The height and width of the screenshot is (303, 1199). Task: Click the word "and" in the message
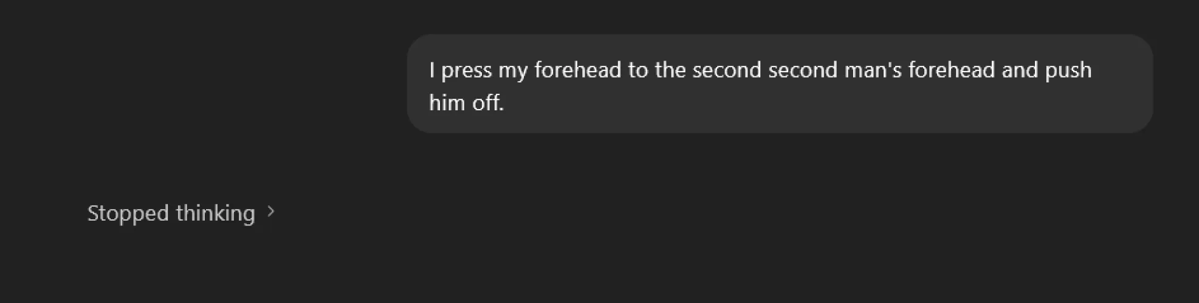[x=1019, y=70]
